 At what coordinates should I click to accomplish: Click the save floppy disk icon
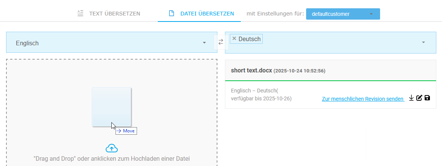[x=427, y=98]
